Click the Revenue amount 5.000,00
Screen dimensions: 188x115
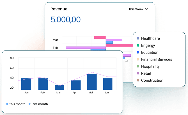65,20
